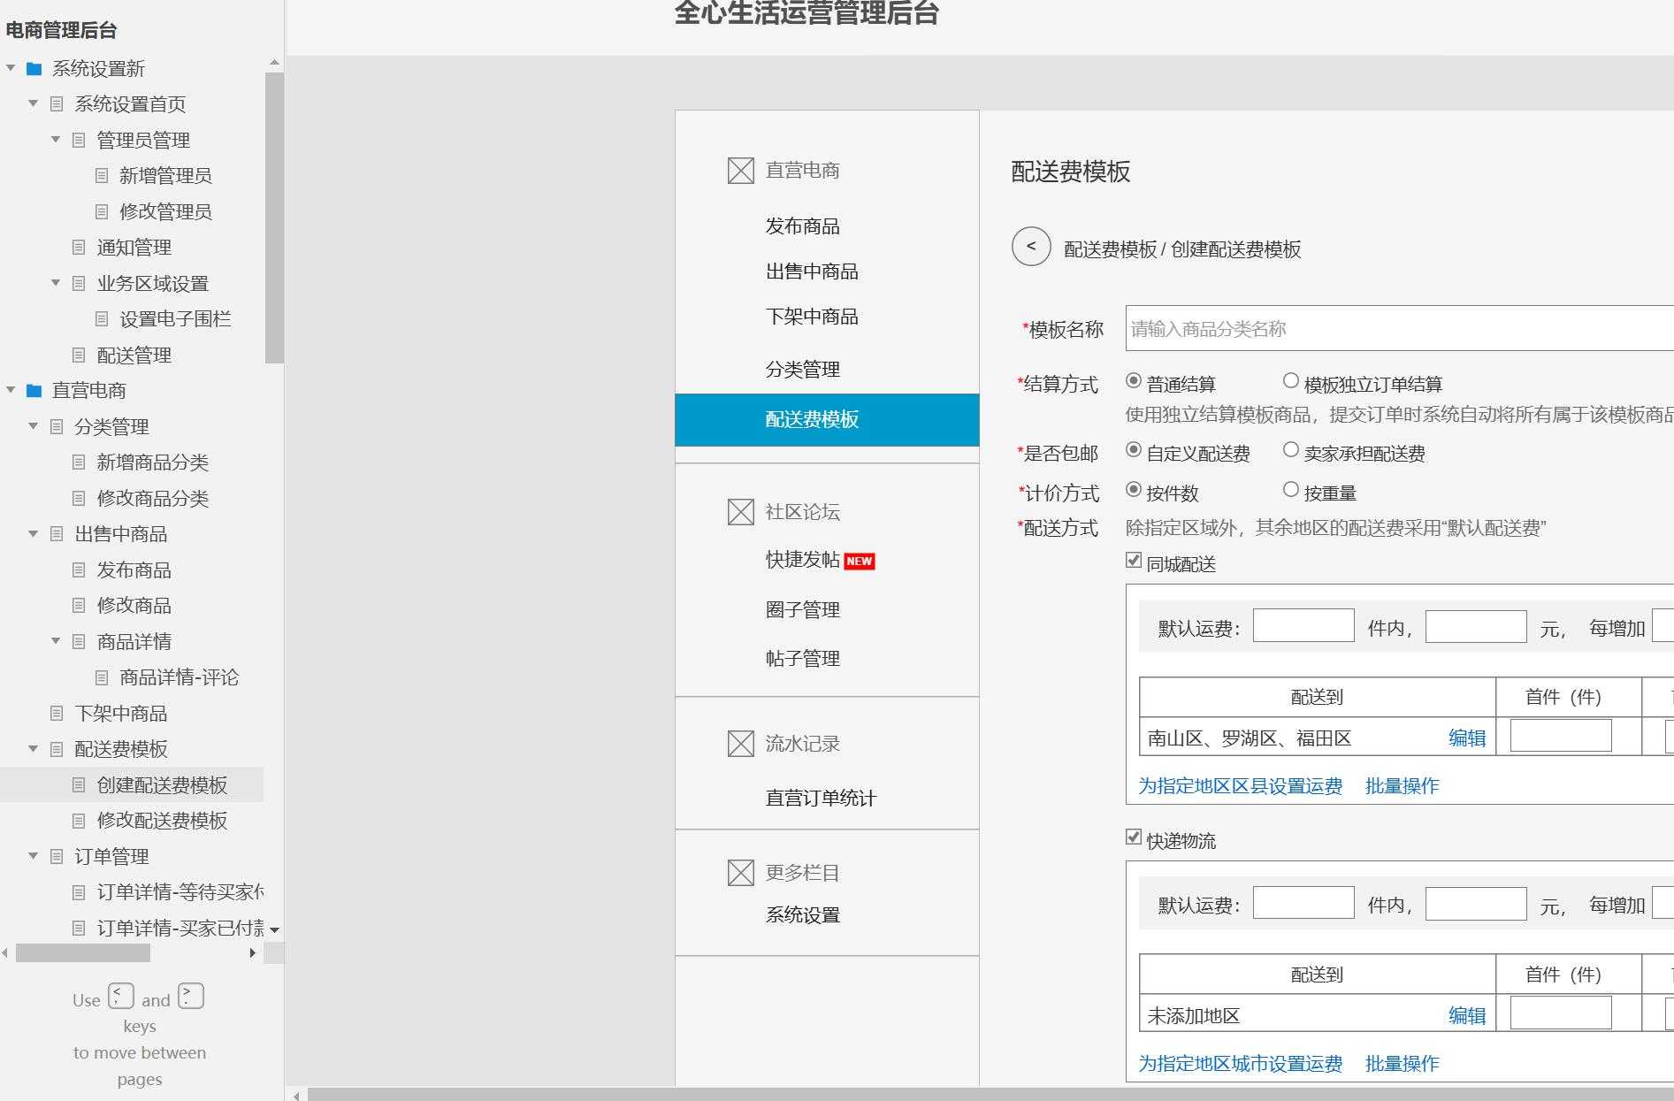Viewport: 1674px width, 1101px height.
Task: Collapse the 配送费模板 tree node
Action: [x=34, y=749]
